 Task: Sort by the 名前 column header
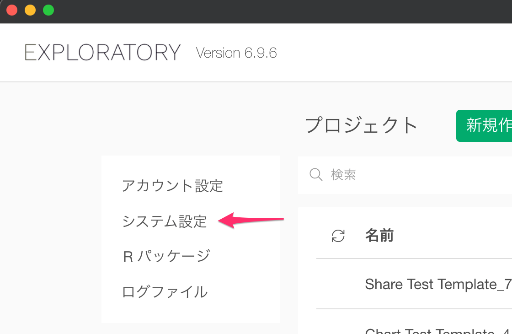pos(379,235)
